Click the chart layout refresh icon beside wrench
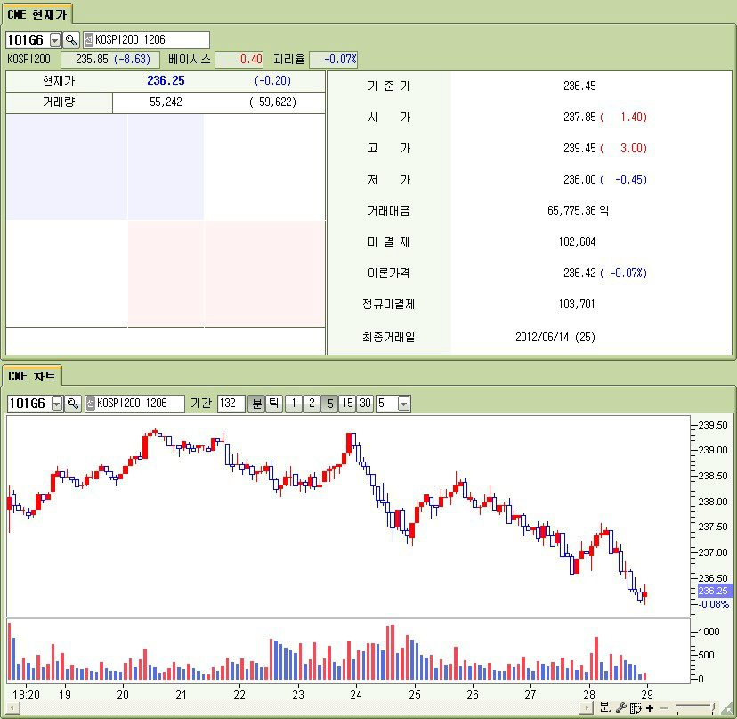 pyautogui.click(x=636, y=707)
